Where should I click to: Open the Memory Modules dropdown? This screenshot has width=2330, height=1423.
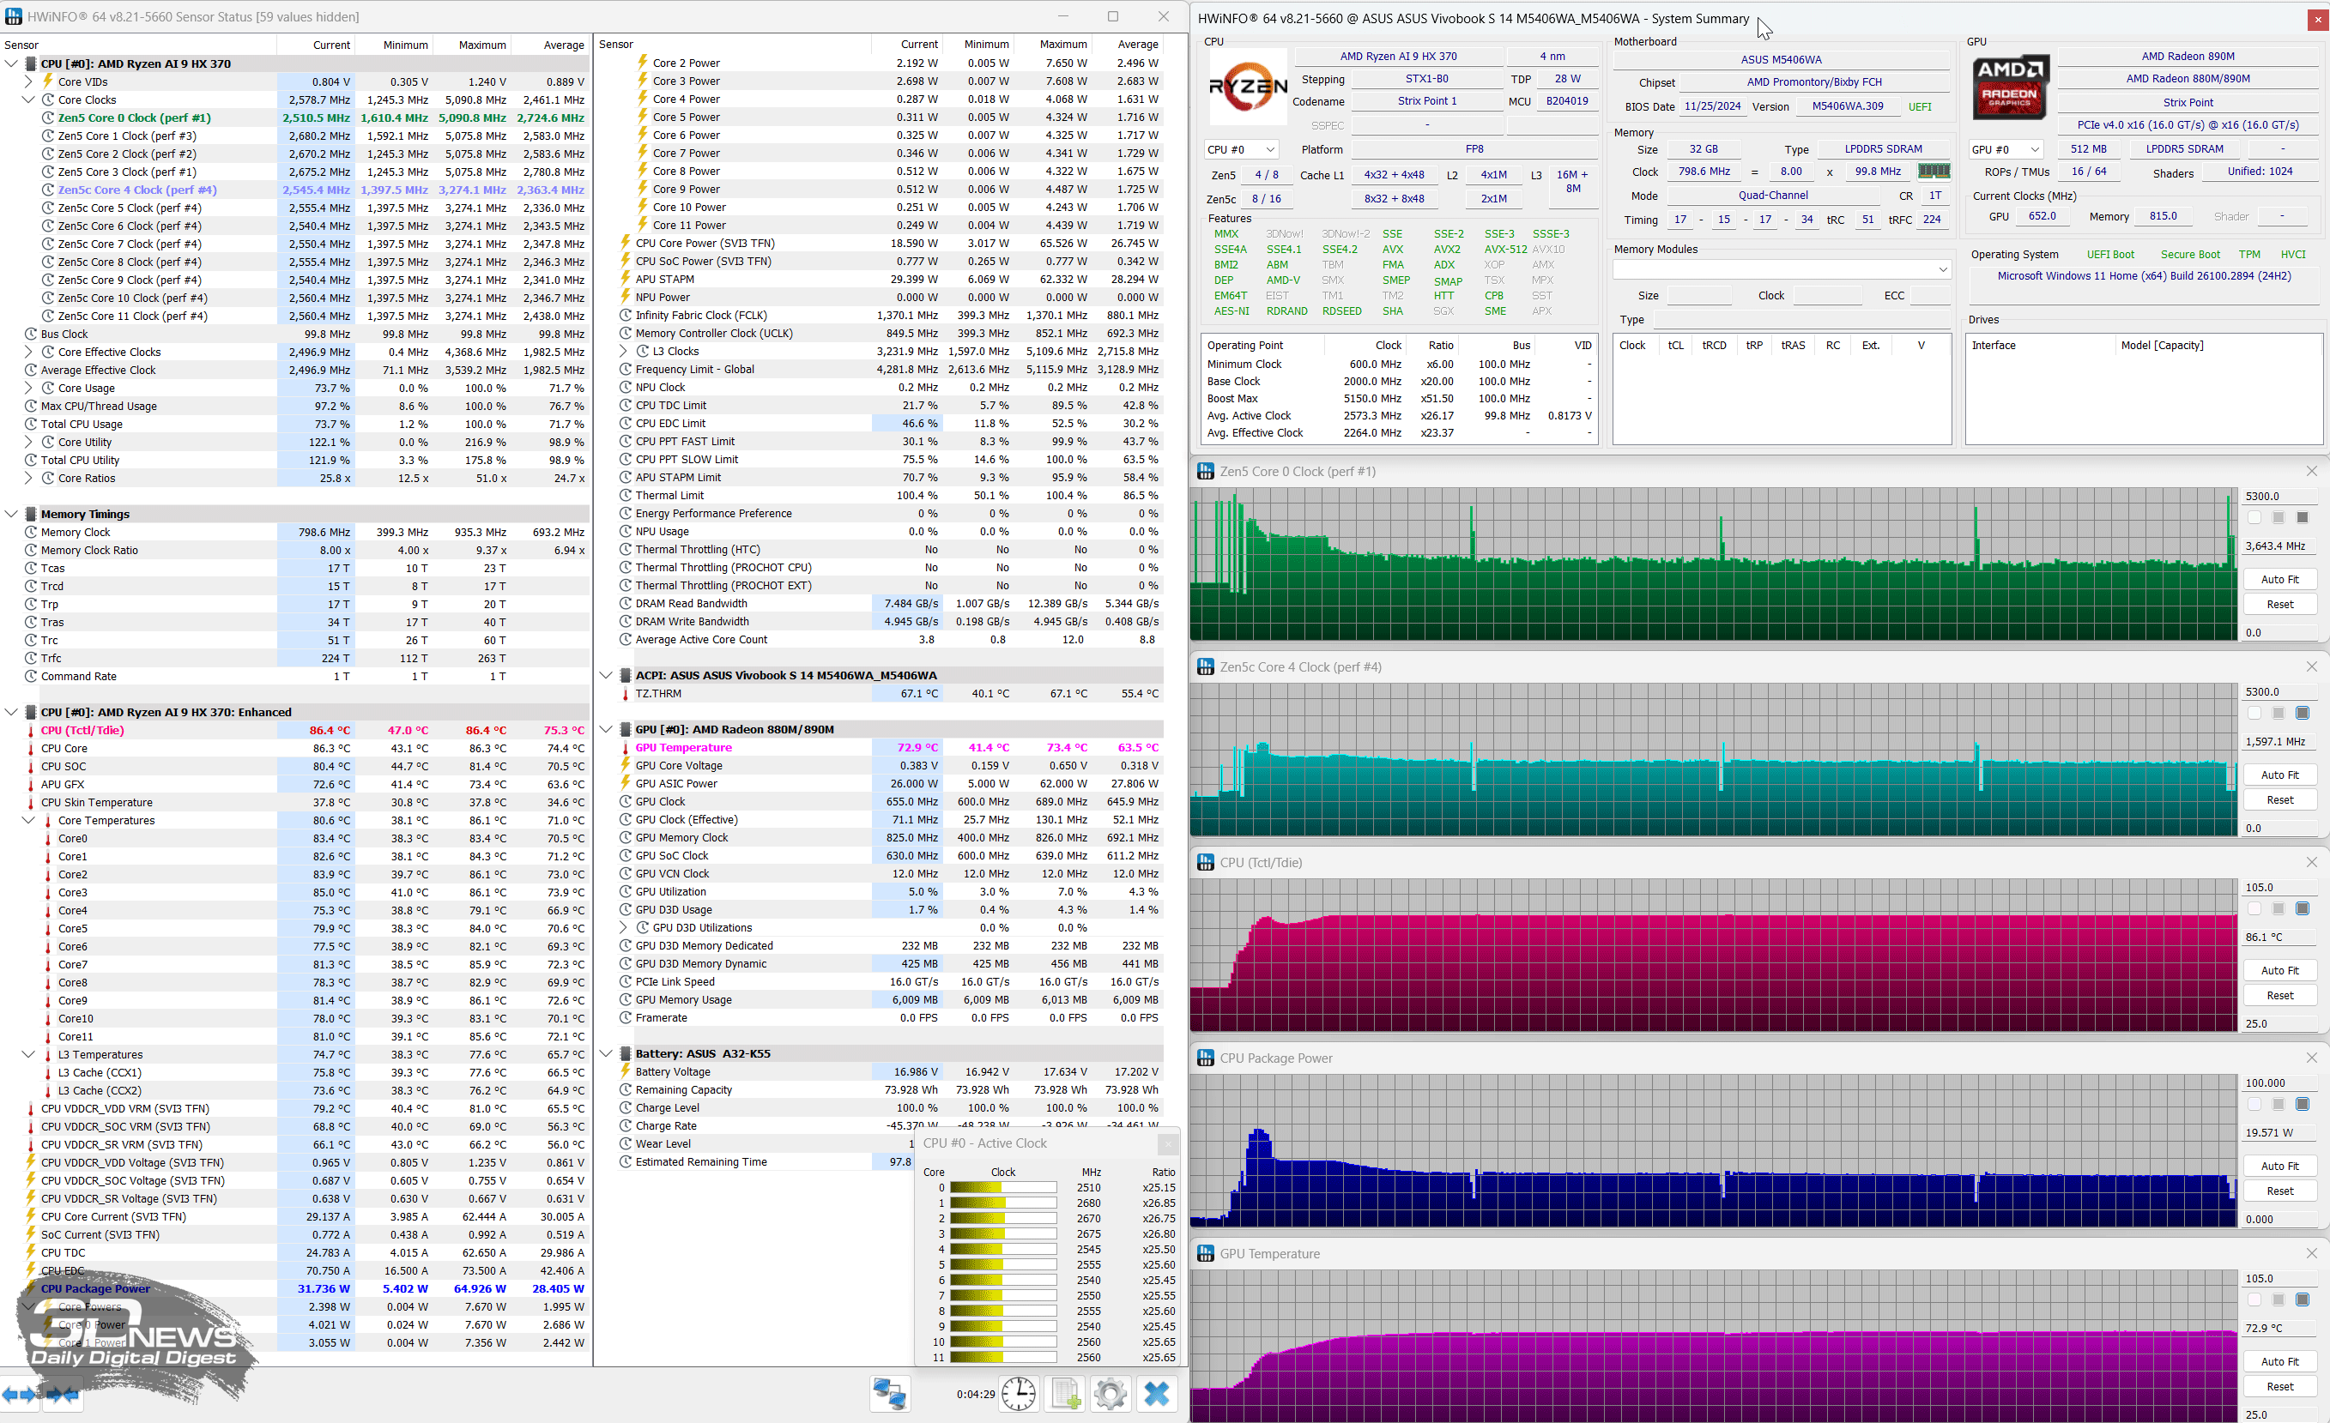pos(1782,269)
